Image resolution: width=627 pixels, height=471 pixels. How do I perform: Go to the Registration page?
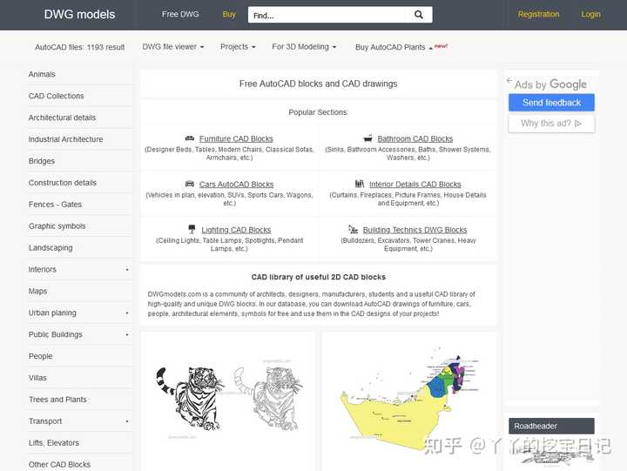point(539,15)
